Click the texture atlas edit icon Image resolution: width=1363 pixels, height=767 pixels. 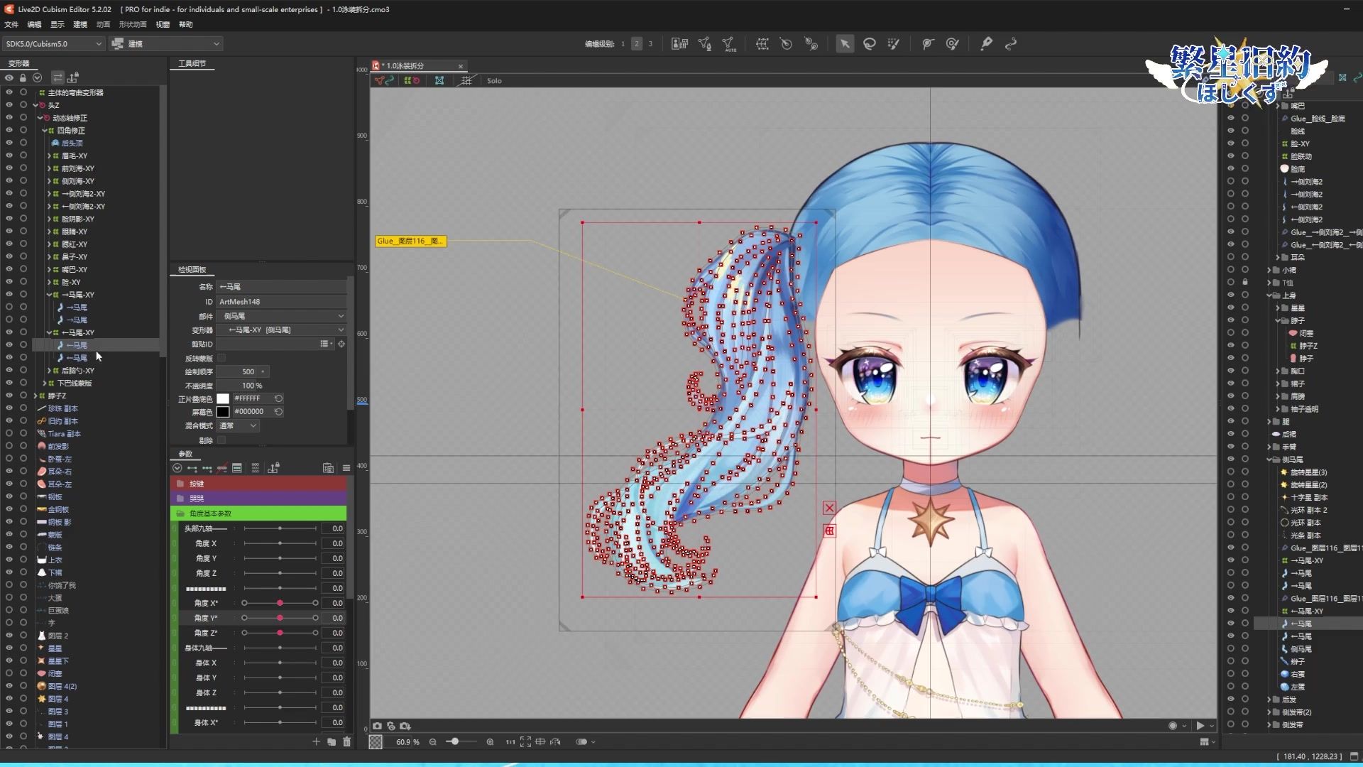tap(679, 44)
